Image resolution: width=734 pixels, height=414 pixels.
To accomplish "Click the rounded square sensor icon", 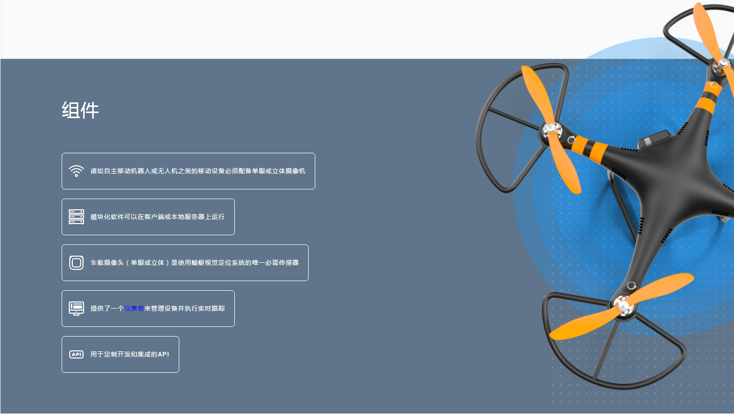I will coord(76,263).
